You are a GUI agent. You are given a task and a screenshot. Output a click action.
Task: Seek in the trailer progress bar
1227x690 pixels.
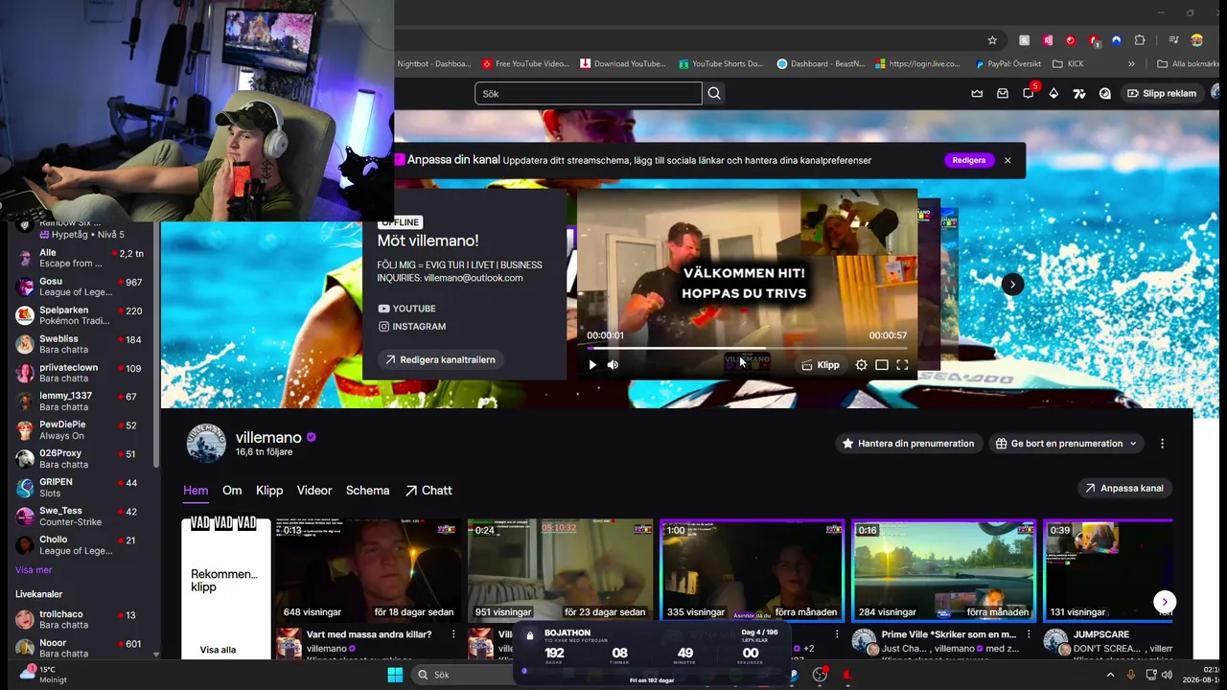[x=747, y=348]
